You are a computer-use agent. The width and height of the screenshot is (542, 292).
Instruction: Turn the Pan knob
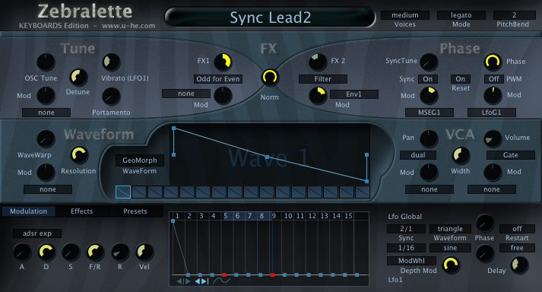click(x=429, y=139)
